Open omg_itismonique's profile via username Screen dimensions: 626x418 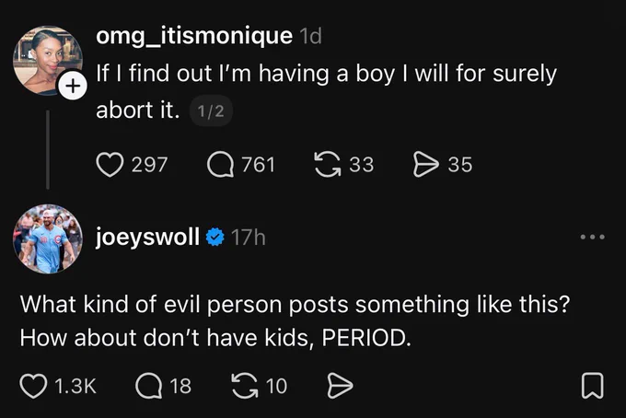194,36
